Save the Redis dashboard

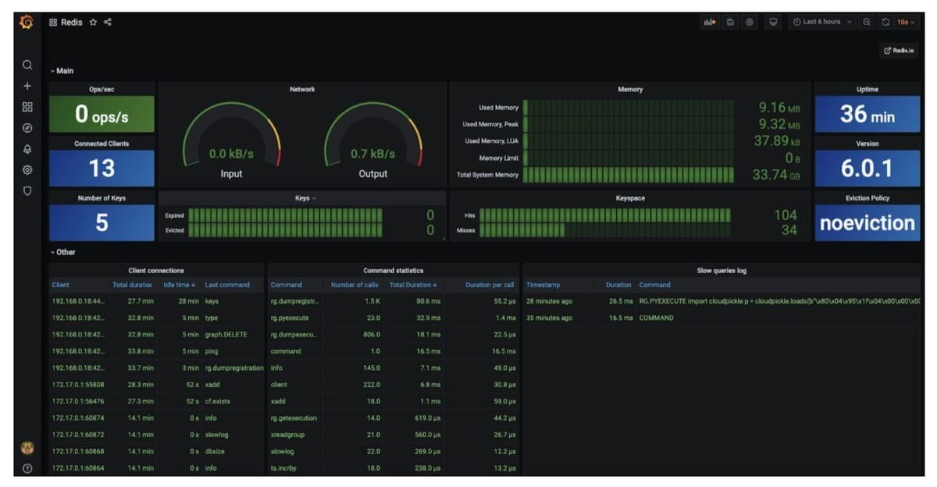(729, 23)
